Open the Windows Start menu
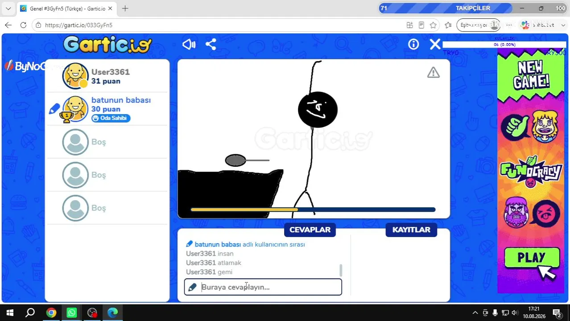This screenshot has width=570, height=321. (9, 313)
